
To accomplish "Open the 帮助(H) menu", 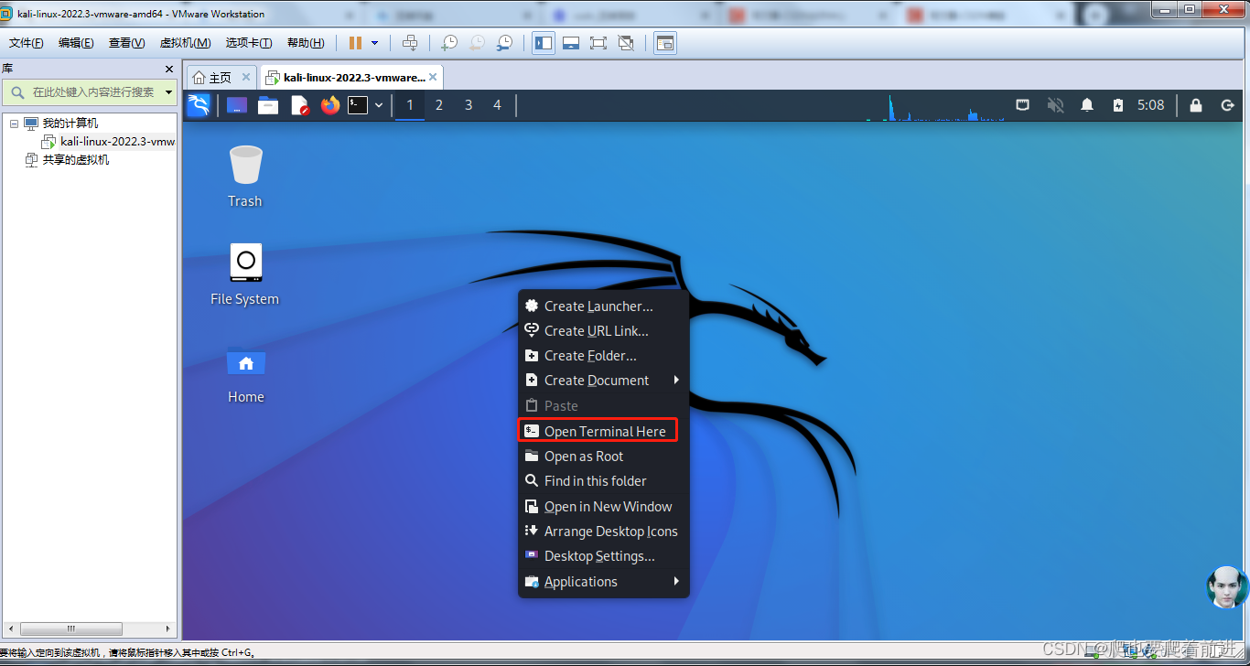I will [306, 43].
